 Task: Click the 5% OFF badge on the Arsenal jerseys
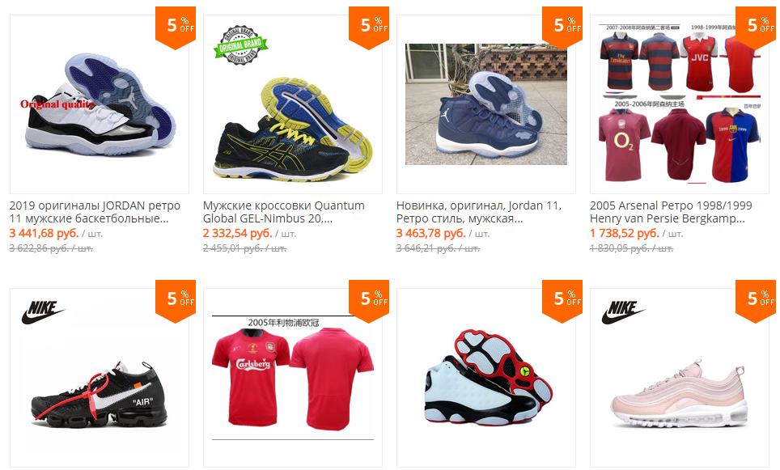(x=756, y=28)
